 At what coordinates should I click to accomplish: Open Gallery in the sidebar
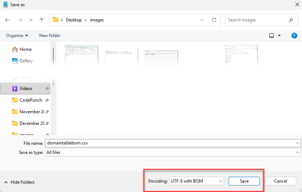[x=23, y=61]
